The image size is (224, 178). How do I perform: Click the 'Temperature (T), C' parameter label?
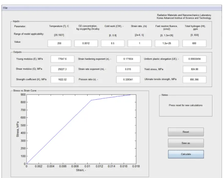(x=59, y=26)
